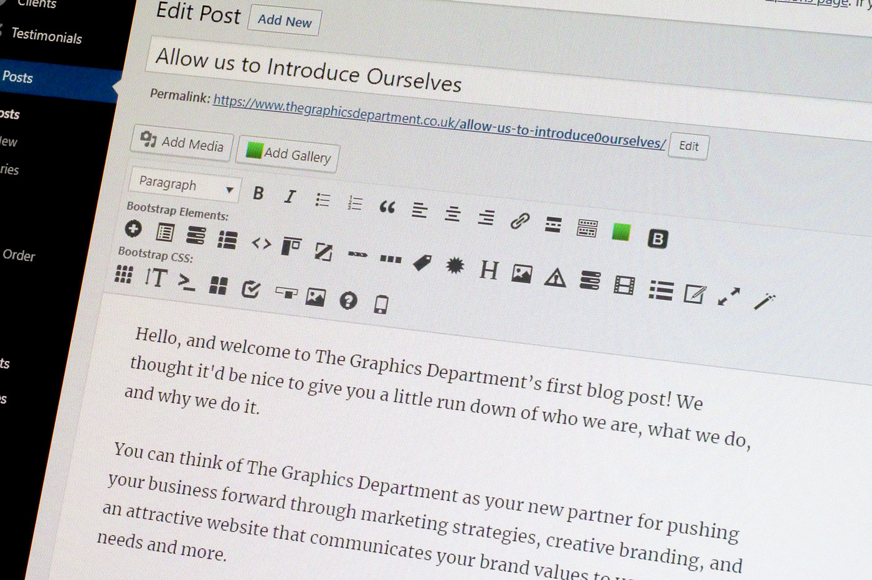Open the thegraphicsdepartment.co.uk permalink
The height and width of the screenshot is (580, 872).
(x=439, y=121)
